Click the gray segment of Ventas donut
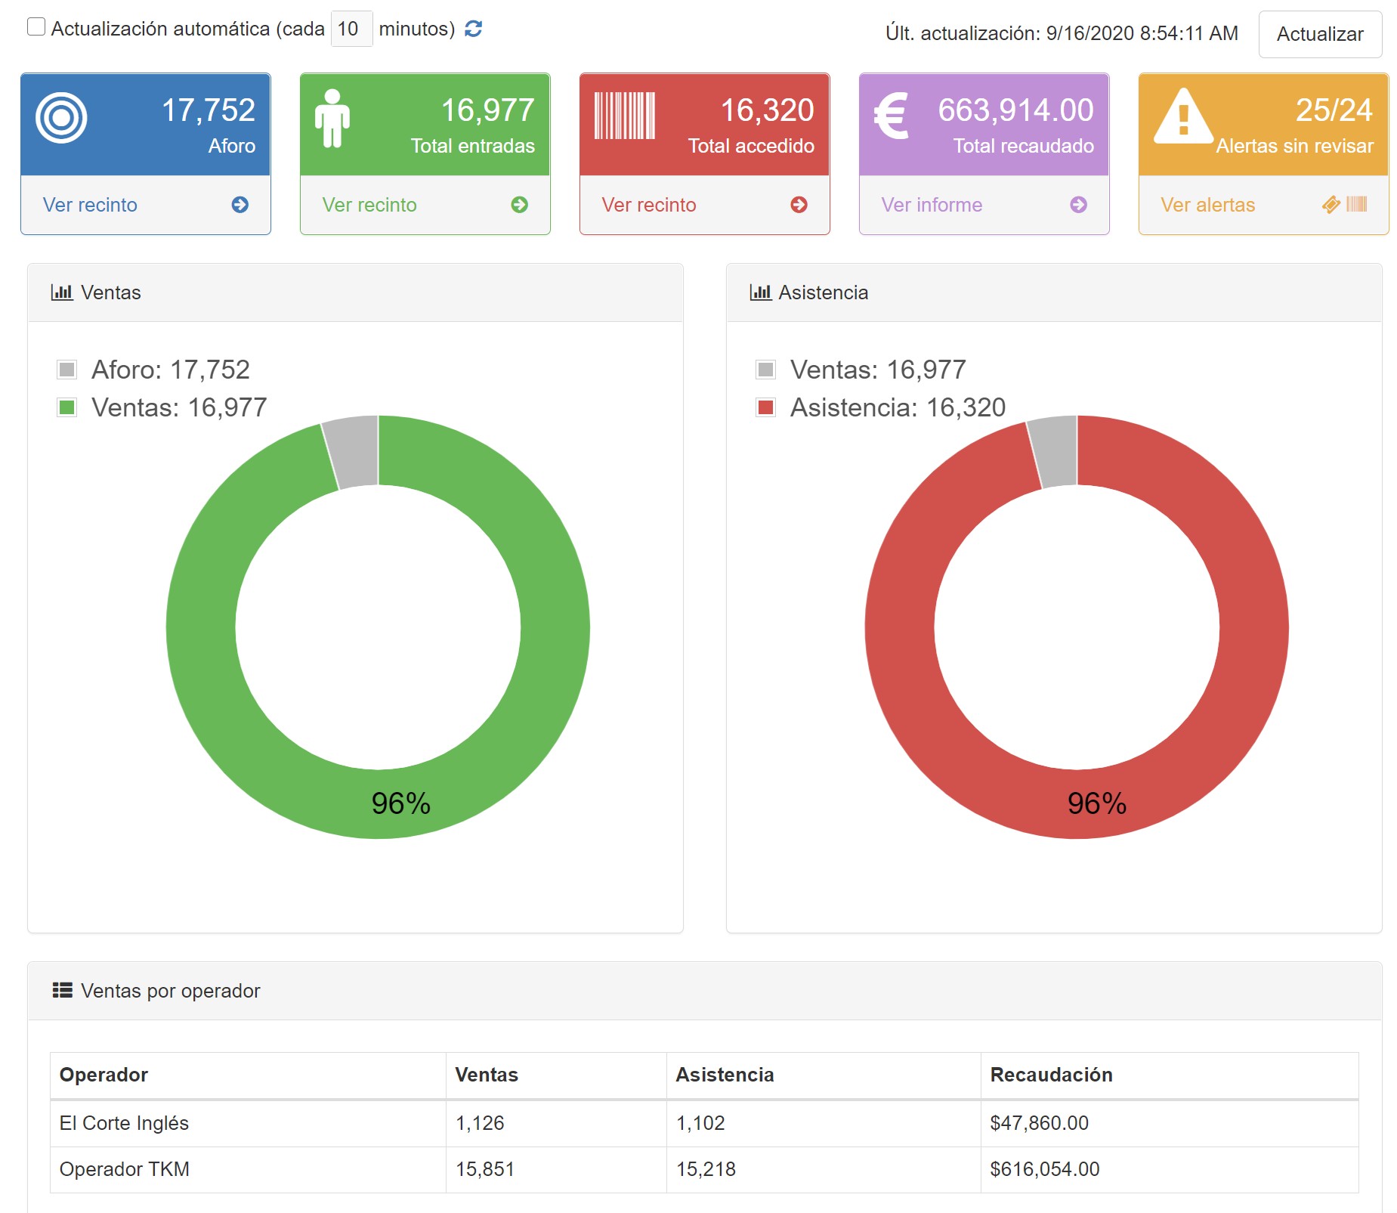This screenshot has width=1397, height=1213. click(352, 452)
